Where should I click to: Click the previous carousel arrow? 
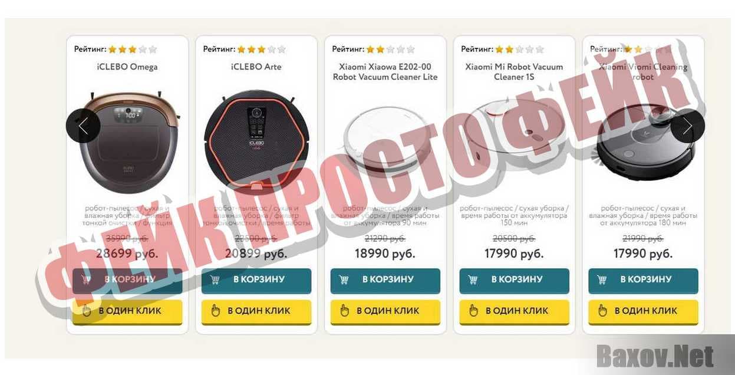pos(83,126)
